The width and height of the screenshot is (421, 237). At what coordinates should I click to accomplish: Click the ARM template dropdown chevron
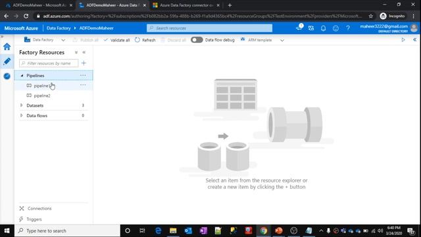282,40
